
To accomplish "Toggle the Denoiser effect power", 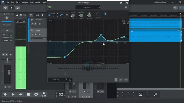I will point(11,35).
